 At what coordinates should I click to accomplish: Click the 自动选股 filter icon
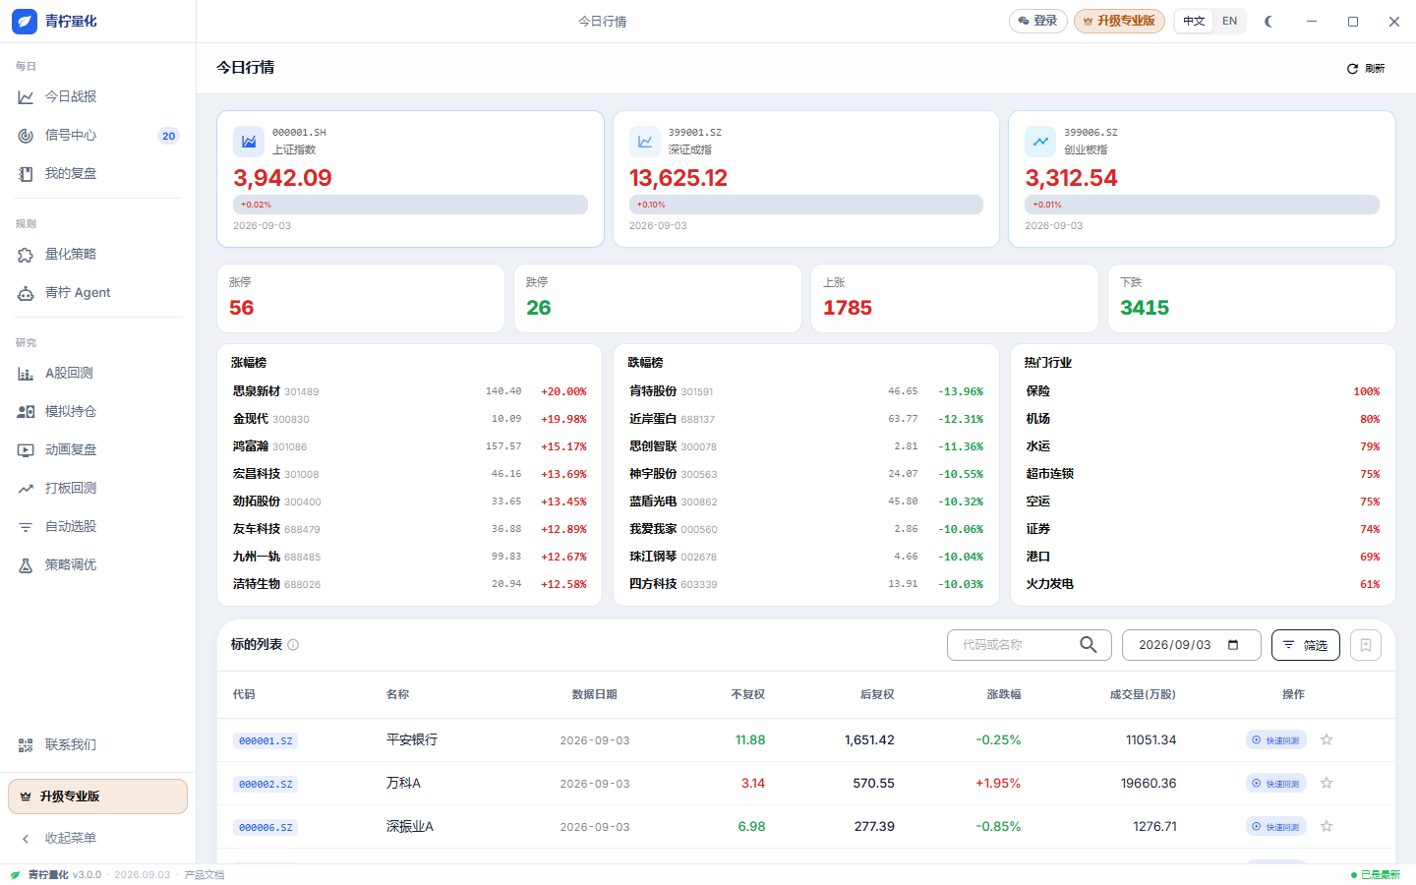pyautogui.click(x=26, y=527)
